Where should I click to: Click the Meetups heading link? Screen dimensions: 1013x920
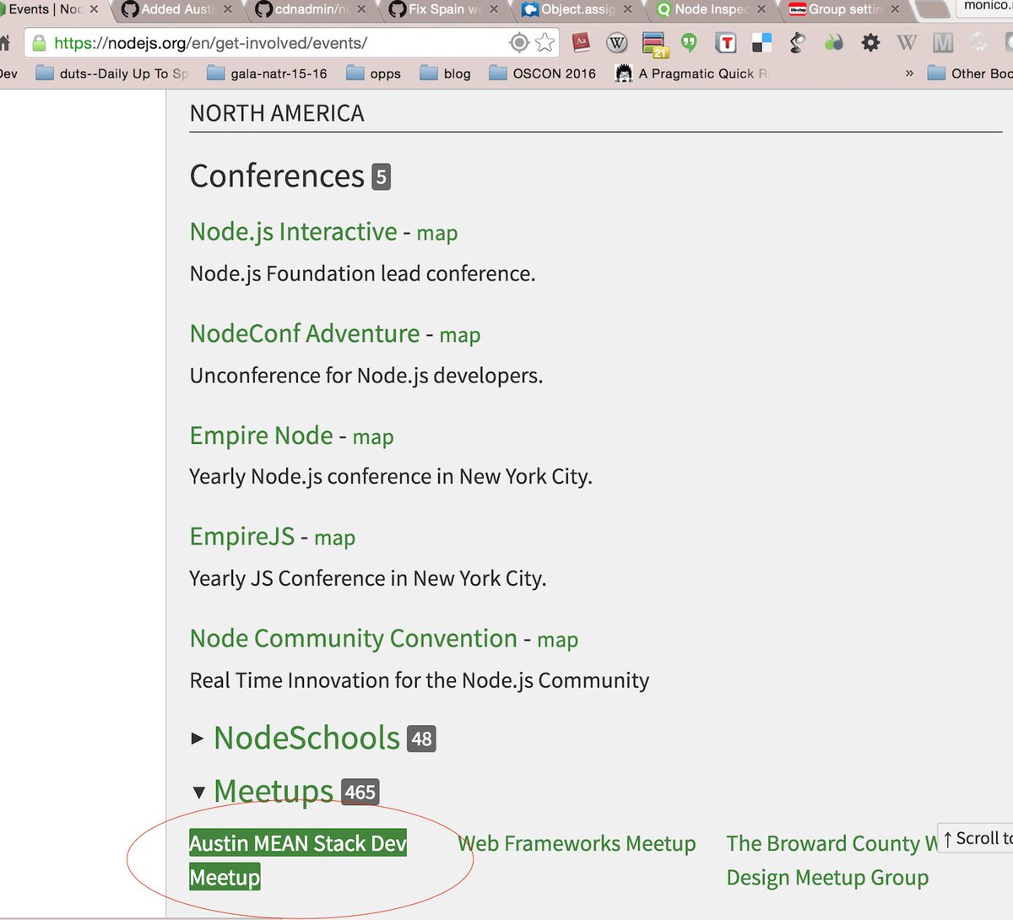274,792
